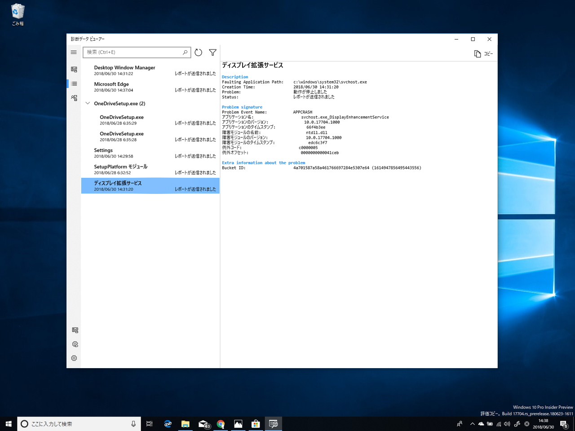Select OneDriveSetup.exe report from 6:35:29
The height and width of the screenshot is (431, 575).
tap(153, 120)
